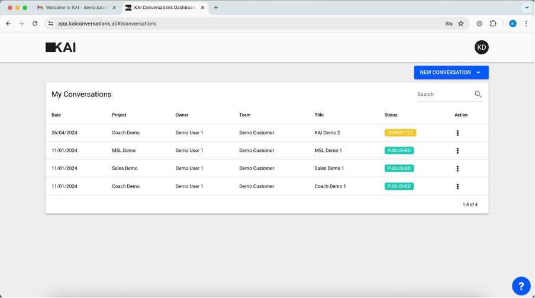Select the Coach Demo 1 title
Viewport: 535px width, 298px height.
(330, 186)
